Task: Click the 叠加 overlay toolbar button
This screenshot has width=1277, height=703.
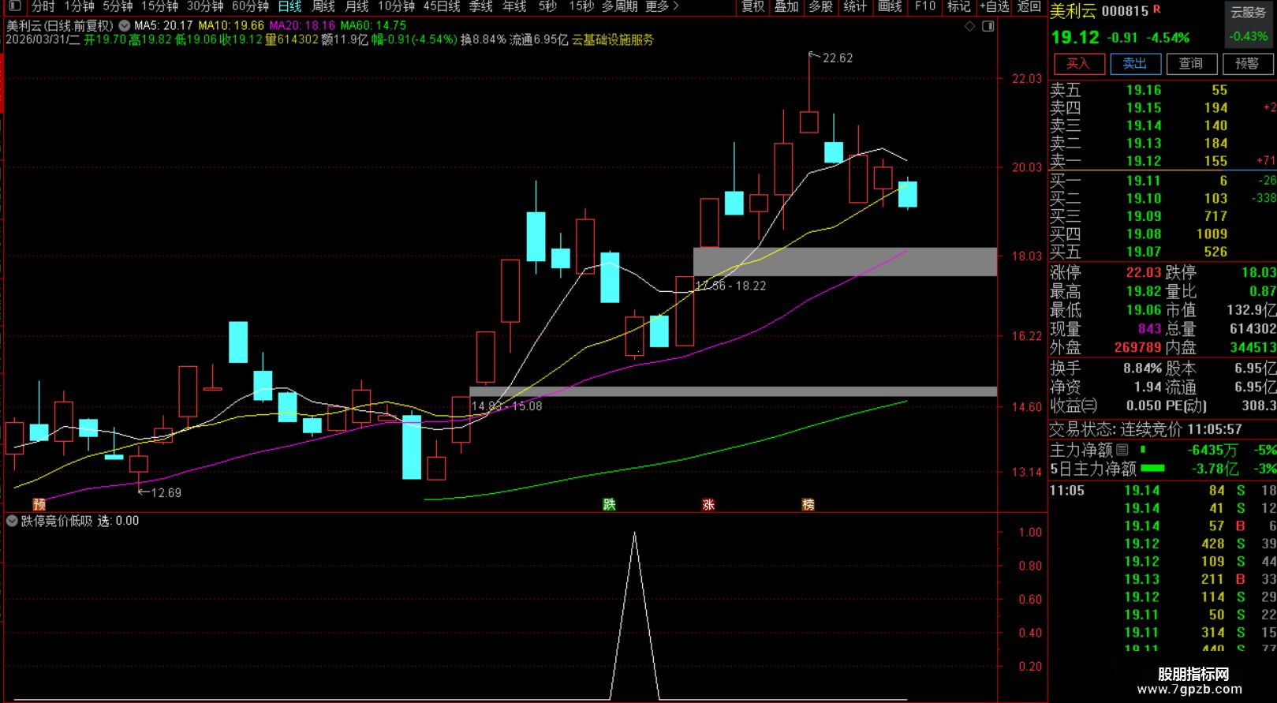Action: [786, 6]
